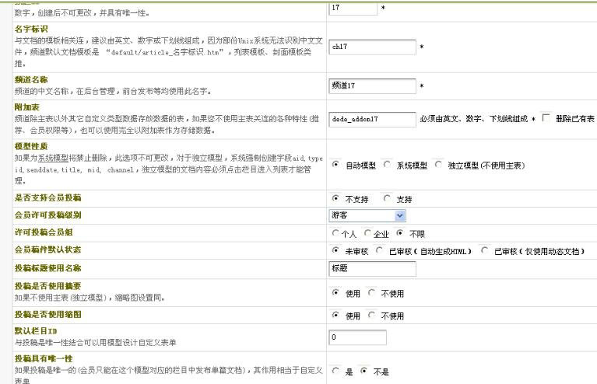Select 不使用 for 投稿是否使用摘要

pyautogui.click(x=372, y=293)
